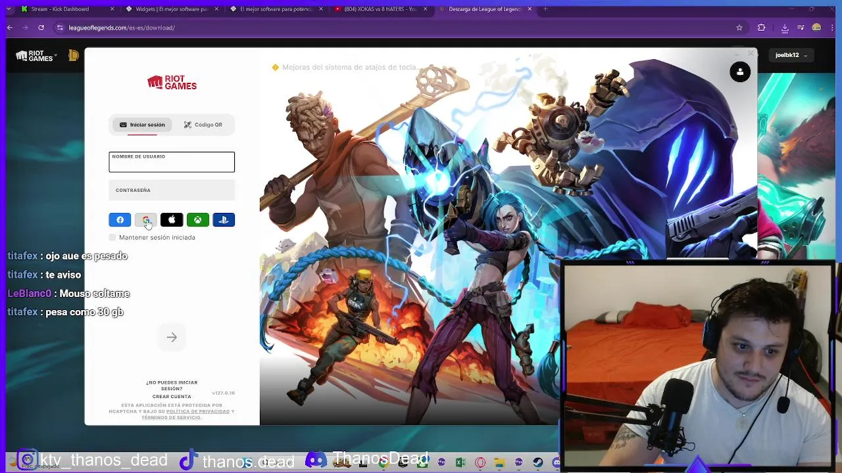Open Crear cuenta link
The image size is (842, 473).
(172, 397)
